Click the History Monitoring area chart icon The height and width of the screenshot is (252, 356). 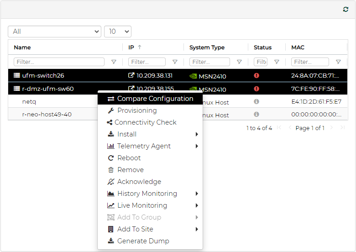click(x=110, y=194)
